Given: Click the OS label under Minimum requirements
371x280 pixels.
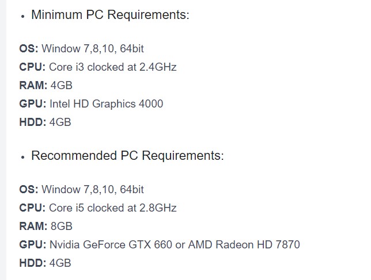Looking at the screenshot, I should [x=29, y=48].
